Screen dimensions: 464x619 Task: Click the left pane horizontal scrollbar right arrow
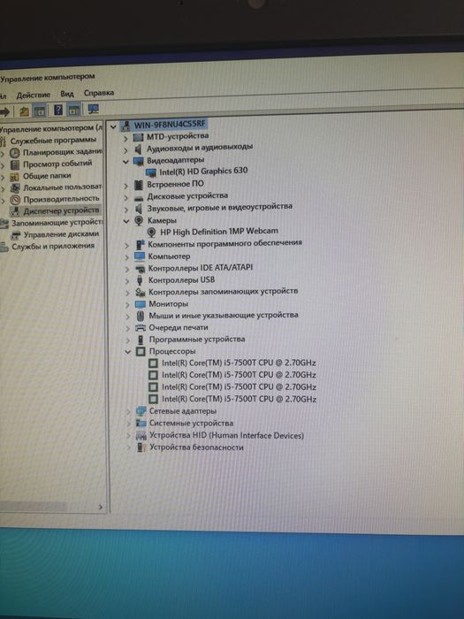(x=101, y=507)
